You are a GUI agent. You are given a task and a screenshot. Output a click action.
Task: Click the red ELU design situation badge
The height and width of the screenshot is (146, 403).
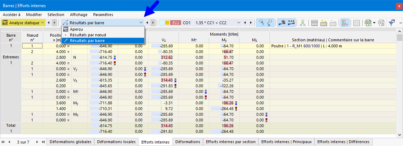click(176, 22)
